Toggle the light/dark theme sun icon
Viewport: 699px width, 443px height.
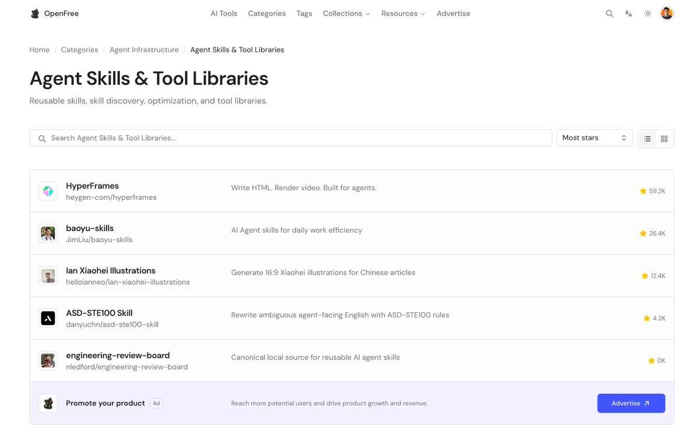click(648, 13)
